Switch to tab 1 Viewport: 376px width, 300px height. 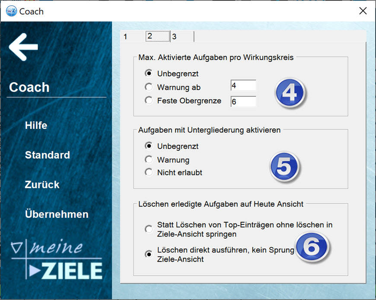[126, 37]
